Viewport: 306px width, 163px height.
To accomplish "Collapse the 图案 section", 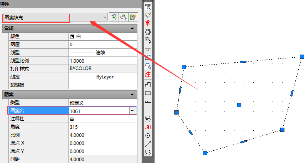I will click(x=132, y=94).
